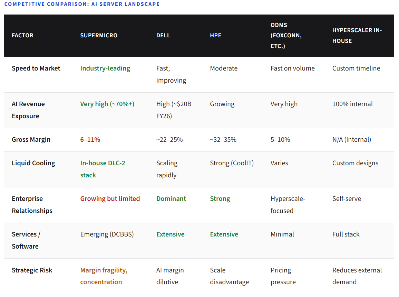Screen dimensions: 399x297
Task: Click the Enterprise Relationships row label
Action: click(x=32, y=205)
